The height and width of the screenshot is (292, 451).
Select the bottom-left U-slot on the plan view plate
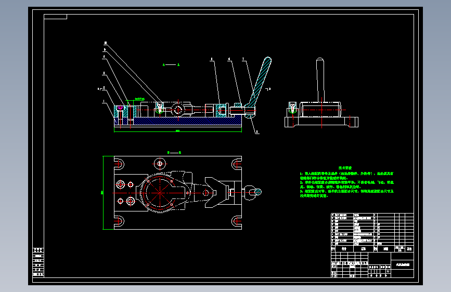[x=119, y=221]
